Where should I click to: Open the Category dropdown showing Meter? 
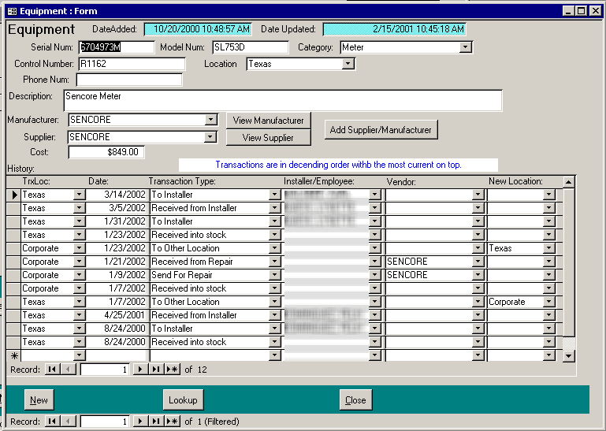click(x=465, y=47)
